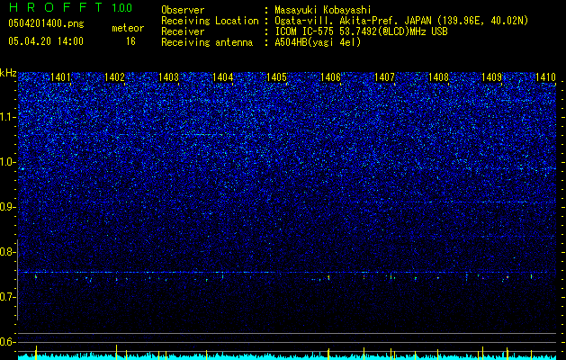The image size is (566, 360).
Task: Click the Observer label
Action: [183, 10]
